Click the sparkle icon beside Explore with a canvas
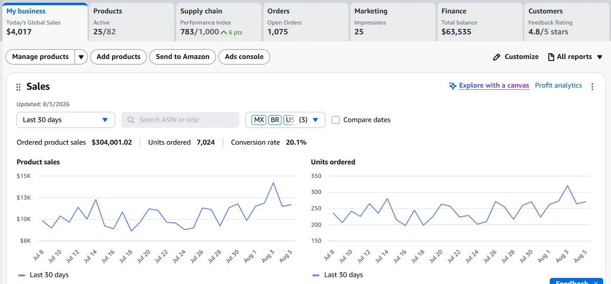This screenshot has width=611, height=284. pos(453,86)
